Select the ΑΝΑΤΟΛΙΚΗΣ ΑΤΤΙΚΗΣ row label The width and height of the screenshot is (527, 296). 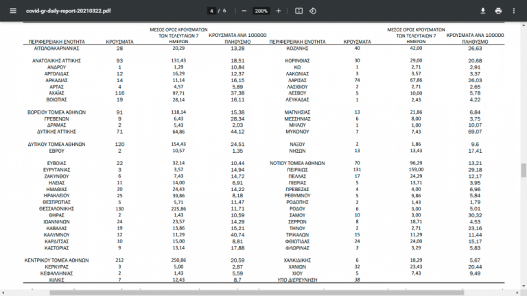pos(56,61)
